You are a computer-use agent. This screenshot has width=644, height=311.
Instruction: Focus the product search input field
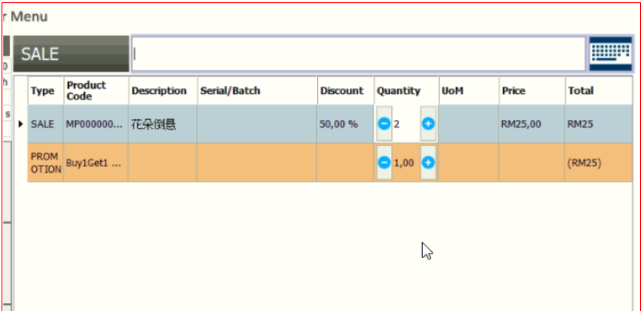tap(358, 54)
